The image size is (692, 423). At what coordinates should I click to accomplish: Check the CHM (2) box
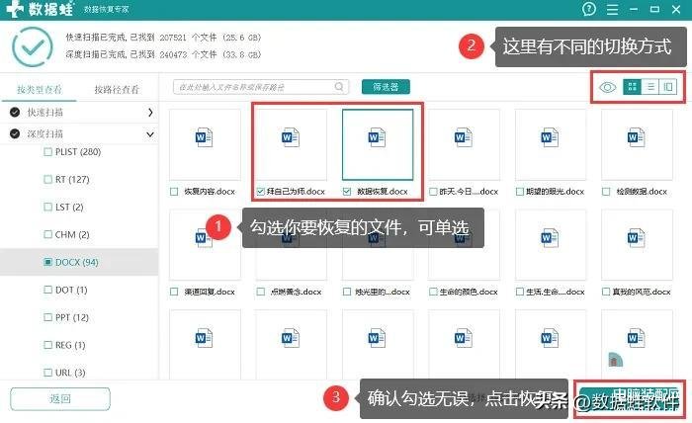[x=48, y=234]
